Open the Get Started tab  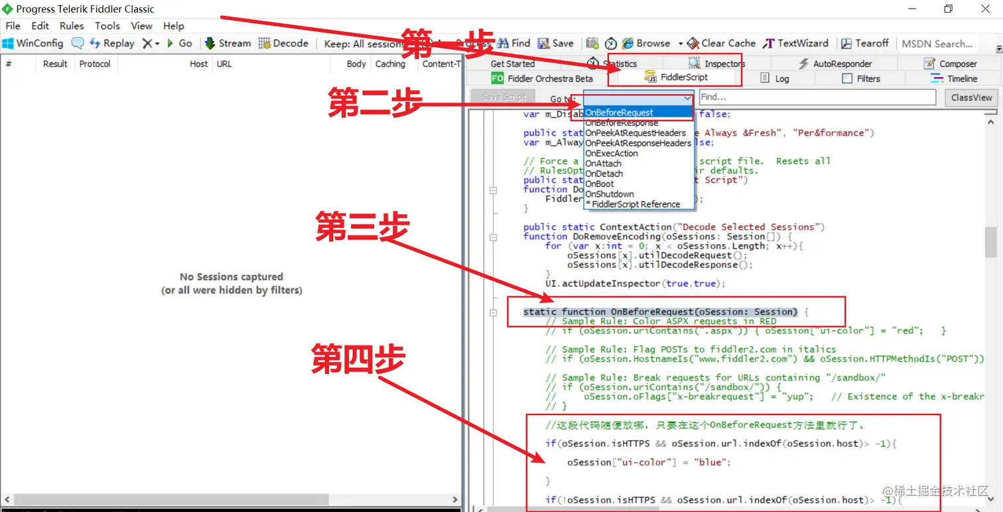512,64
